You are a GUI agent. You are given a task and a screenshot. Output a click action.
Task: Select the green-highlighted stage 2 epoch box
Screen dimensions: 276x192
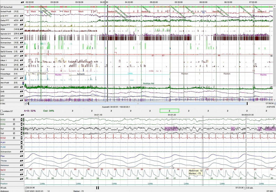[169, 111]
